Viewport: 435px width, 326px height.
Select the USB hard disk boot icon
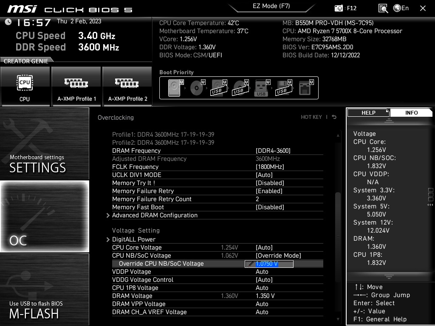219,87
